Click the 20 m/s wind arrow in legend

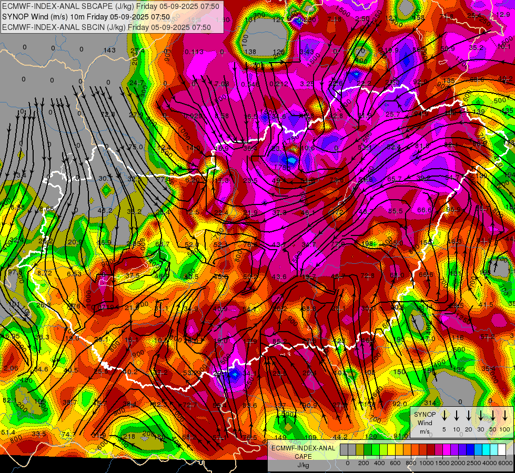click(x=469, y=416)
